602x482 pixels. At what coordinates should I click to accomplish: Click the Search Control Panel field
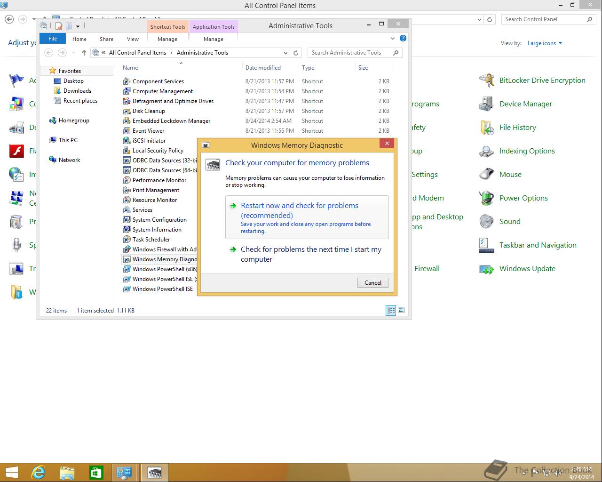point(548,19)
